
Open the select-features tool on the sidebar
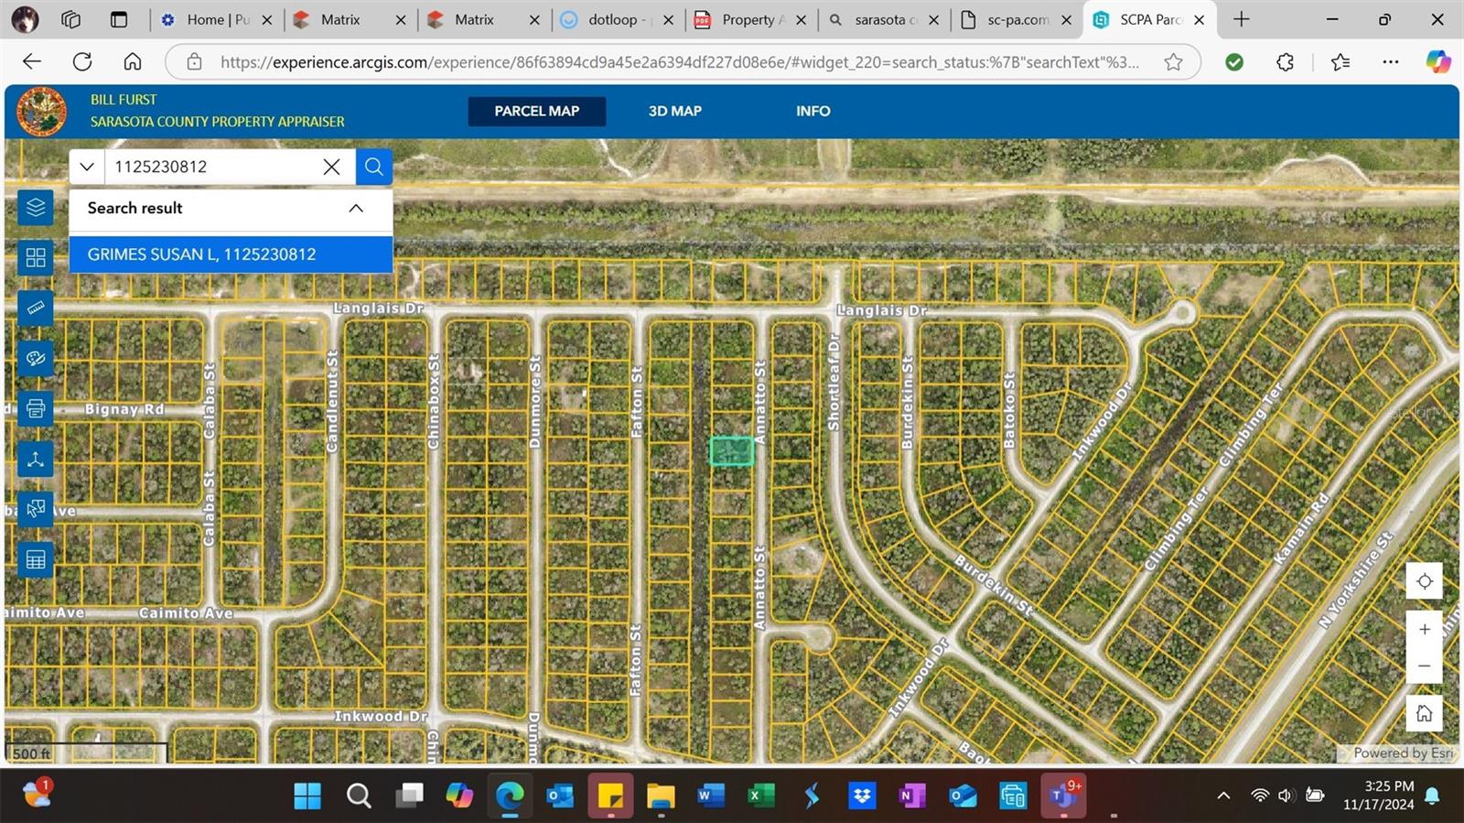pyautogui.click(x=36, y=509)
